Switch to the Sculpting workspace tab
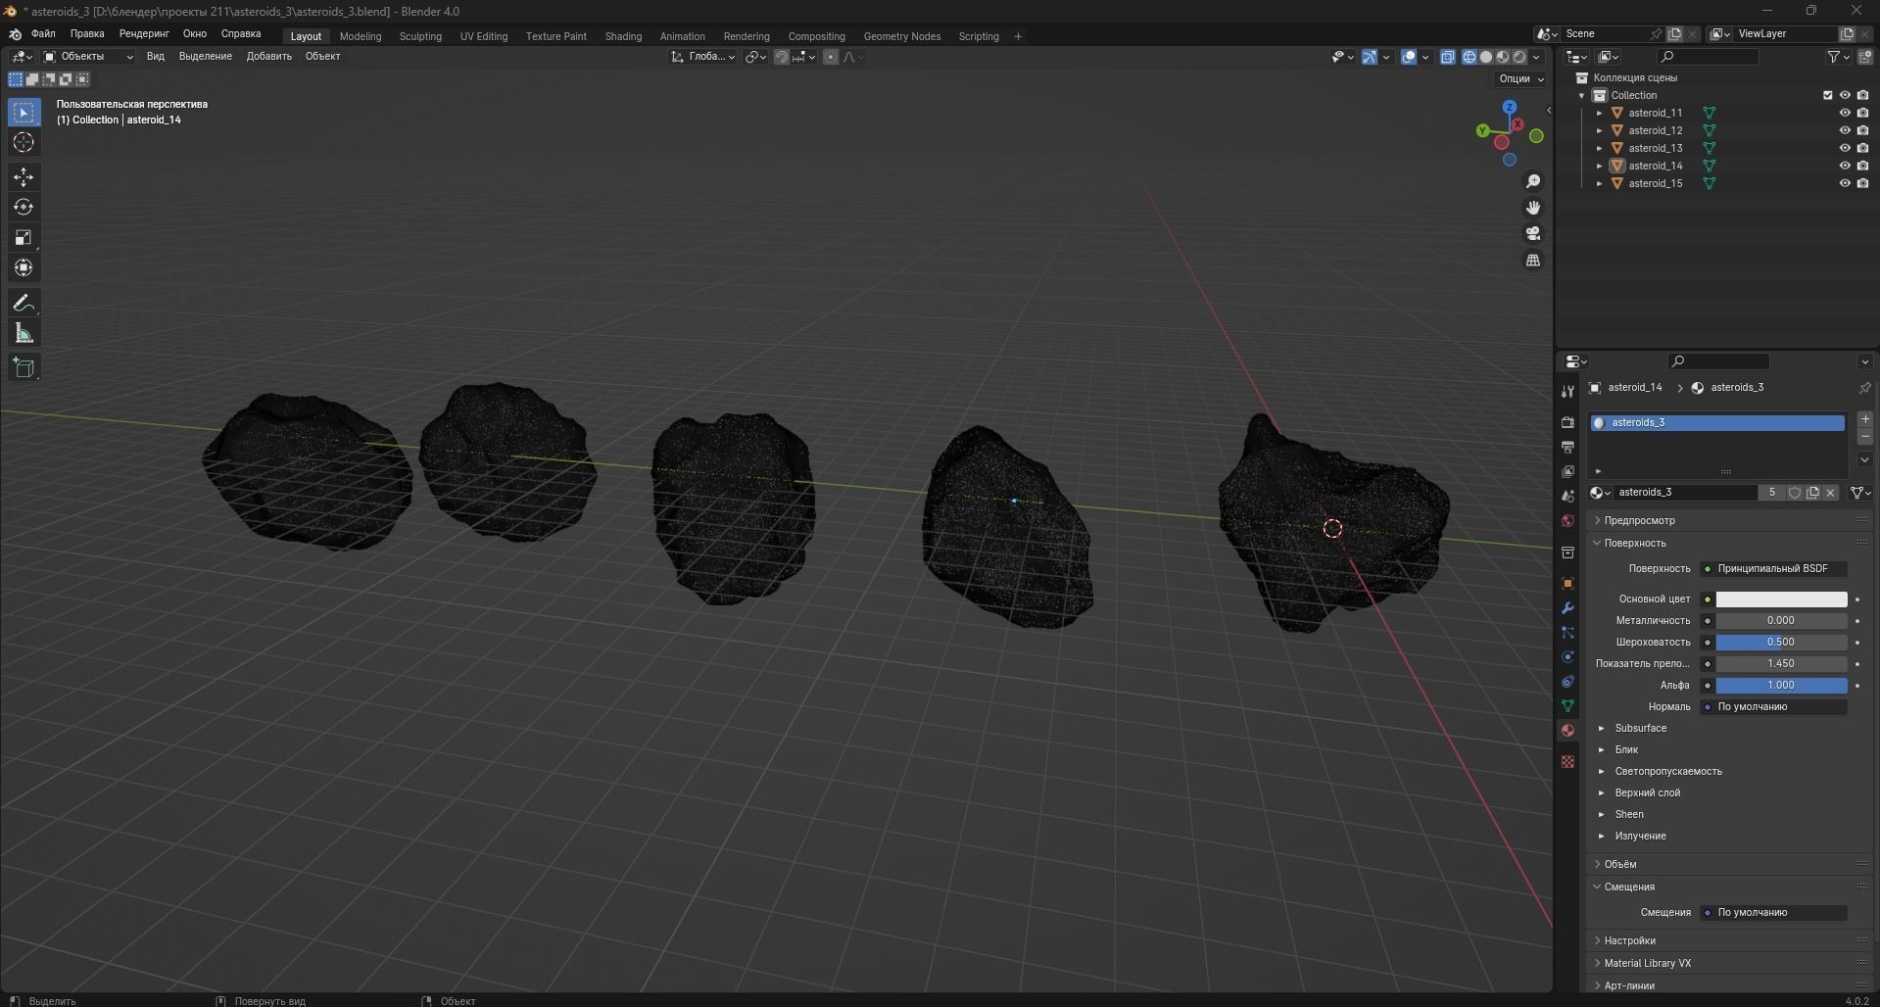 [x=420, y=36]
